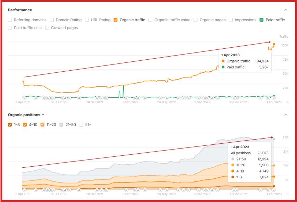Click the rightmost 'a' marker on Organic positions chart
Screen dimensions: 297x202
pyautogui.click(x=273, y=190)
